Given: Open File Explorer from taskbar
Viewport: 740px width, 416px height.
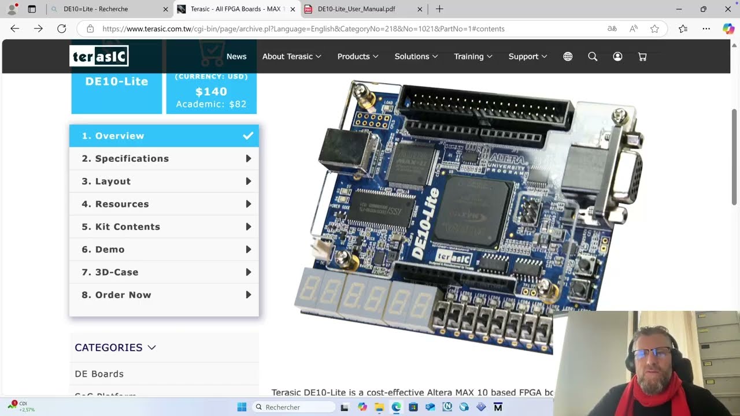Looking at the screenshot, I should tap(379, 407).
